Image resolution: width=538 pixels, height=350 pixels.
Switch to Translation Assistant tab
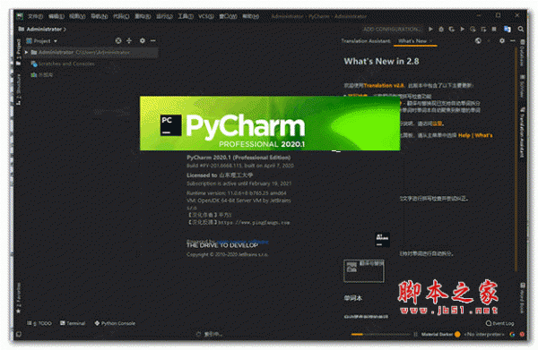coord(366,41)
